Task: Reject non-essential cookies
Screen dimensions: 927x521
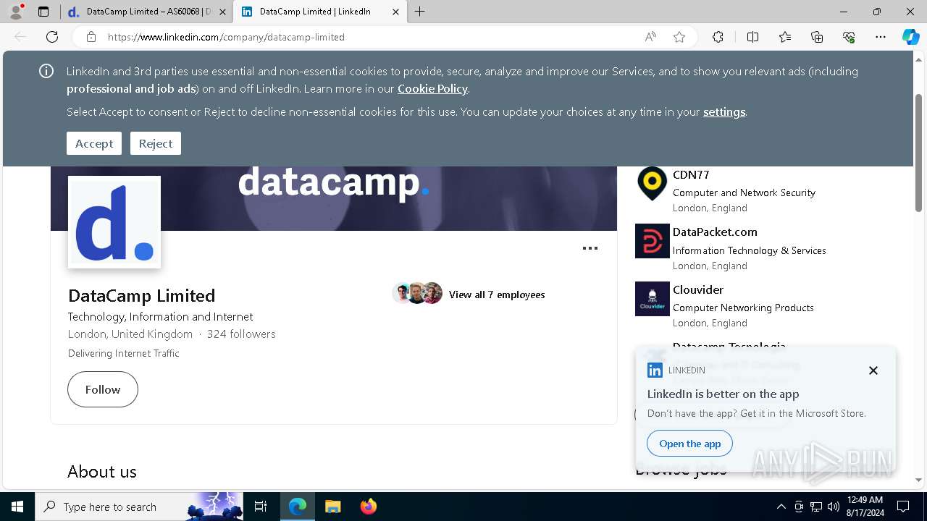Action: pyautogui.click(x=156, y=143)
